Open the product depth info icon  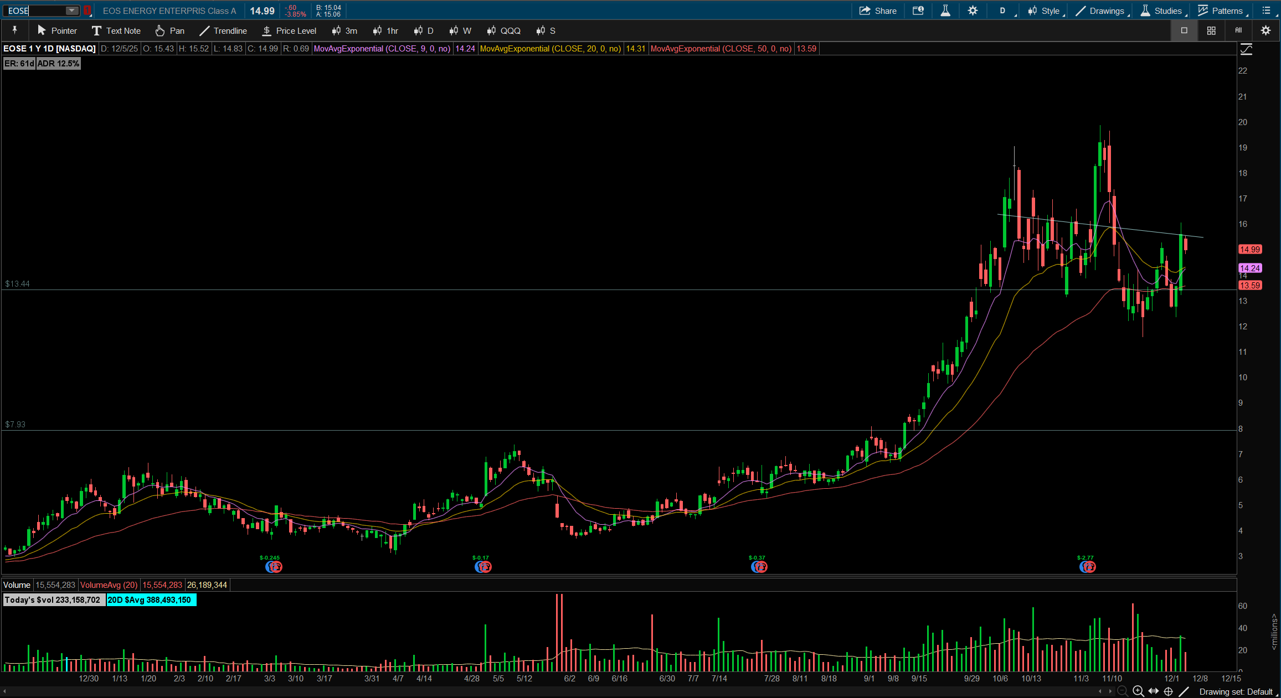click(x=918, y=11)
